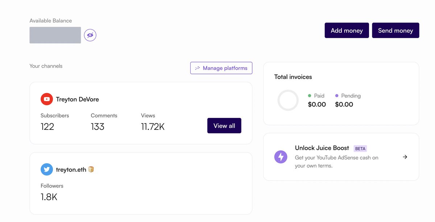
Task: Click the Total invoices heading
Action: pyautogui.click(x=293, y=77)
